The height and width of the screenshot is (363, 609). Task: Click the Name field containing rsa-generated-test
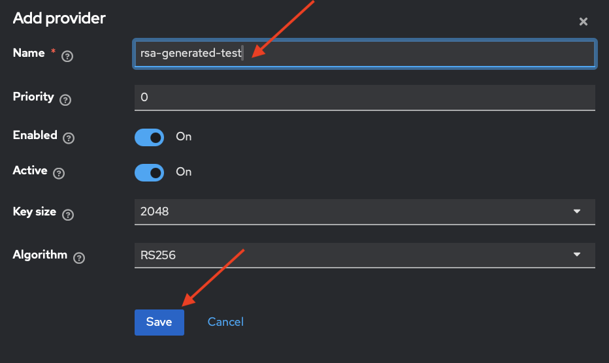[365, 54]
